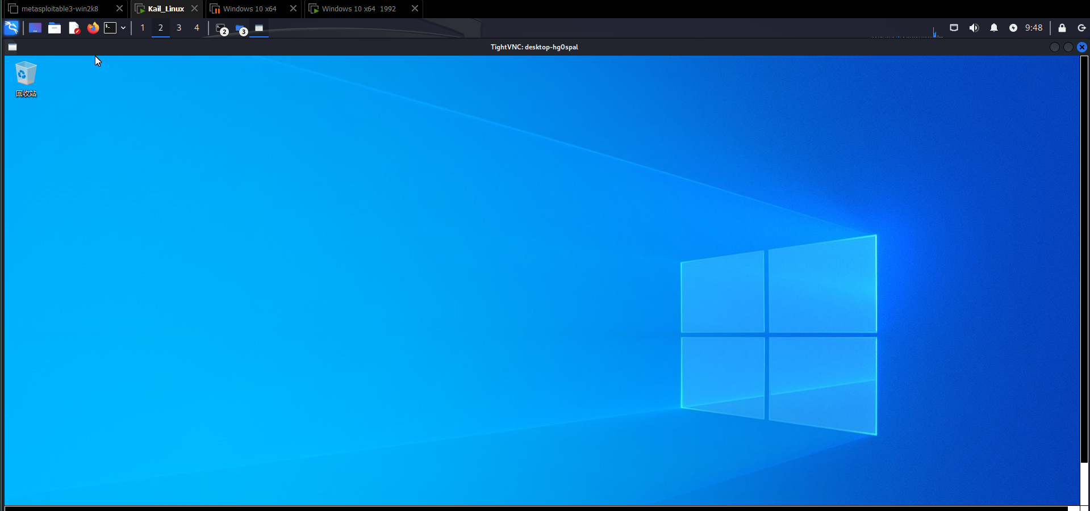Open the volume control tray icon
This screenshot has width=1090, height=511.
(x=974, y=28)
